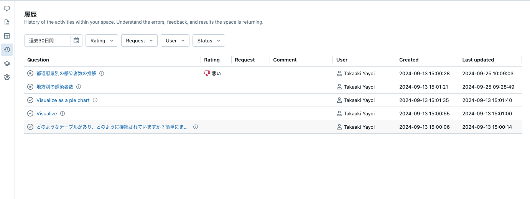Open the data table icon in sidebar

click(x=7, y=36)
